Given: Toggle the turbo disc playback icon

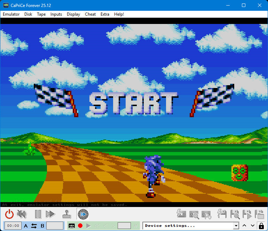Looking at the screenshot, I should tap(83, 214).
